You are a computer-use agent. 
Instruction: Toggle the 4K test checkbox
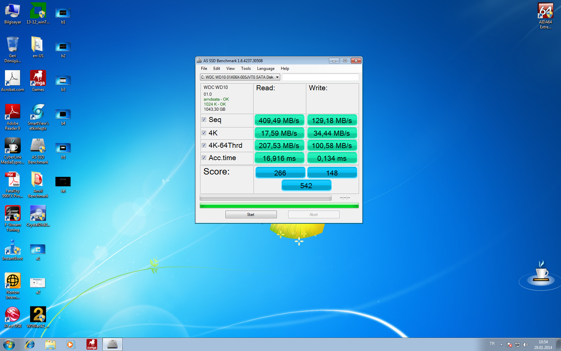click(x=204, y=133)
